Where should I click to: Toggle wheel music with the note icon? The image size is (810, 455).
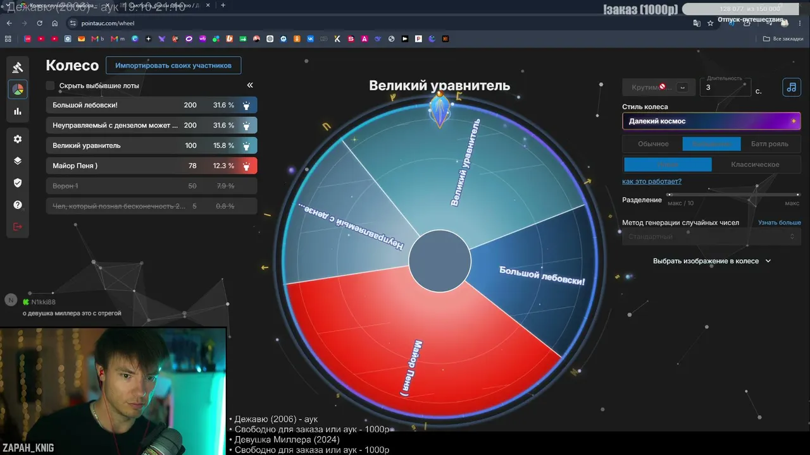point(792,87)
